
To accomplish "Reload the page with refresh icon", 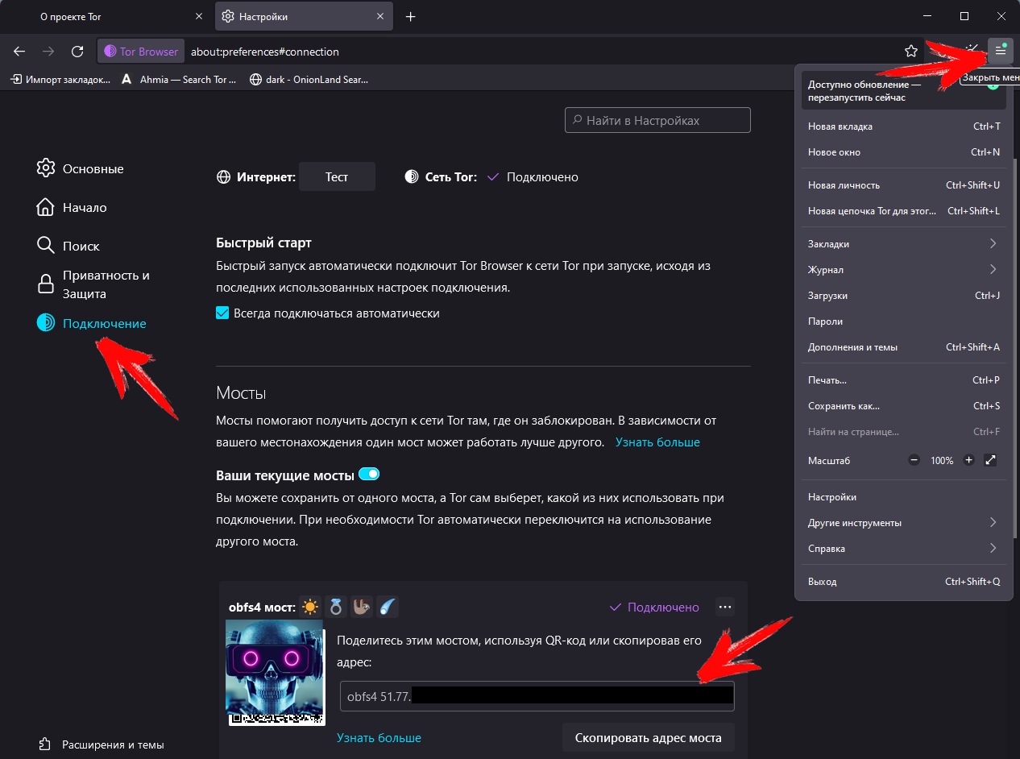I will click(x=77, y=51).
